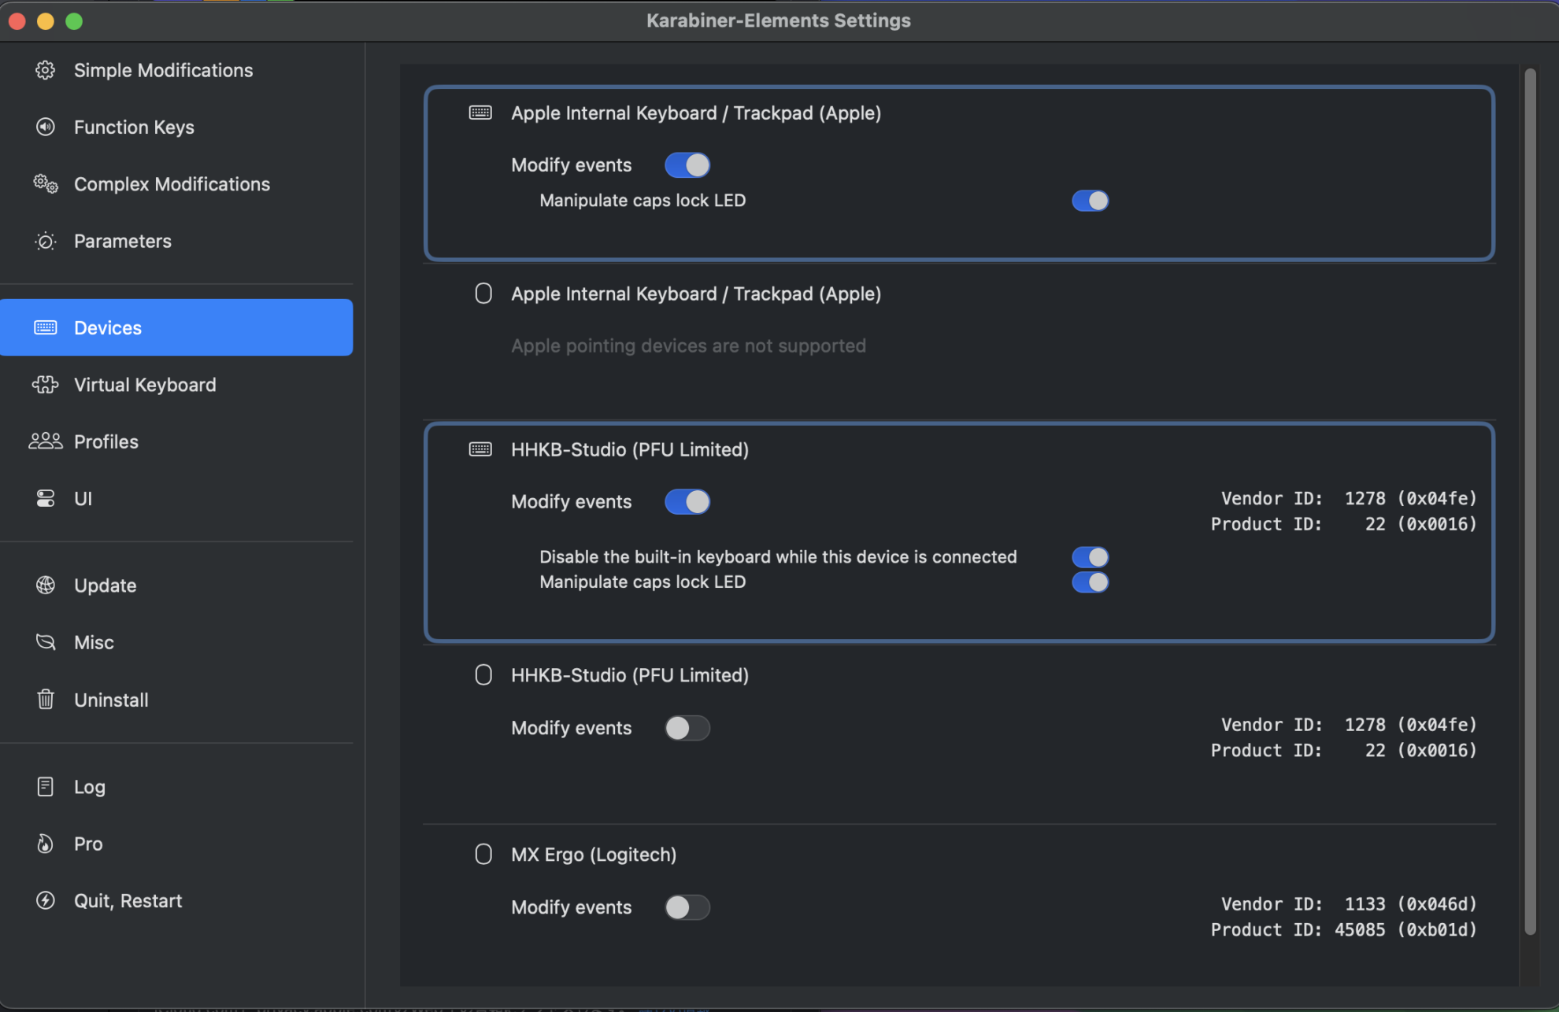Image resolution: width=1559 pixels, height=1012 pixels.
Task: Click the UI switches icon
Action: [x=45, y=498]
